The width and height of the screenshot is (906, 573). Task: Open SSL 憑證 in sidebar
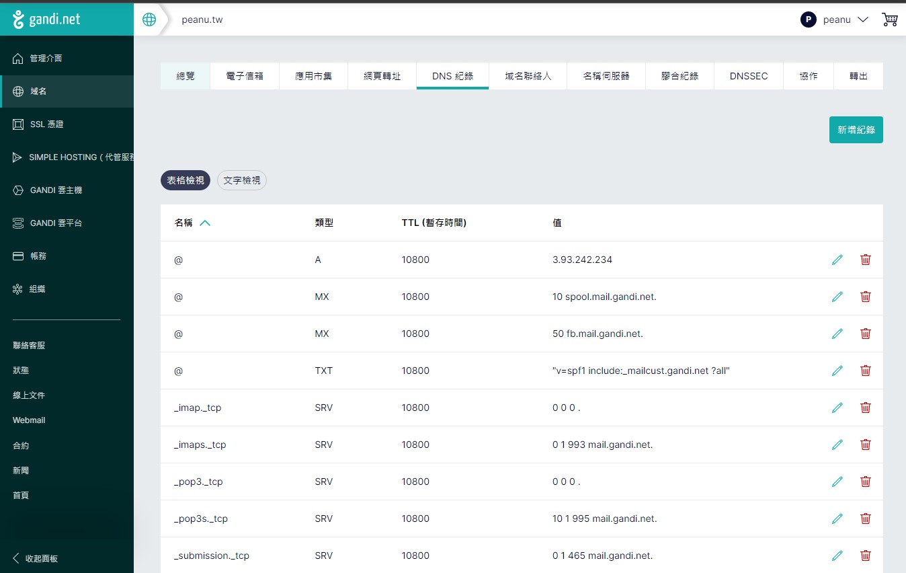point(67,124)
